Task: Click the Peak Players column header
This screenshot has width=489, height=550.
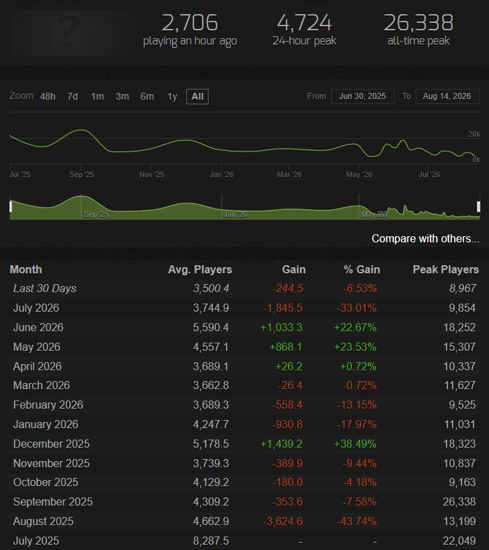Action: coord(445,269)
